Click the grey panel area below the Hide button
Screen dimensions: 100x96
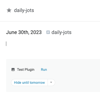(53, 89)
